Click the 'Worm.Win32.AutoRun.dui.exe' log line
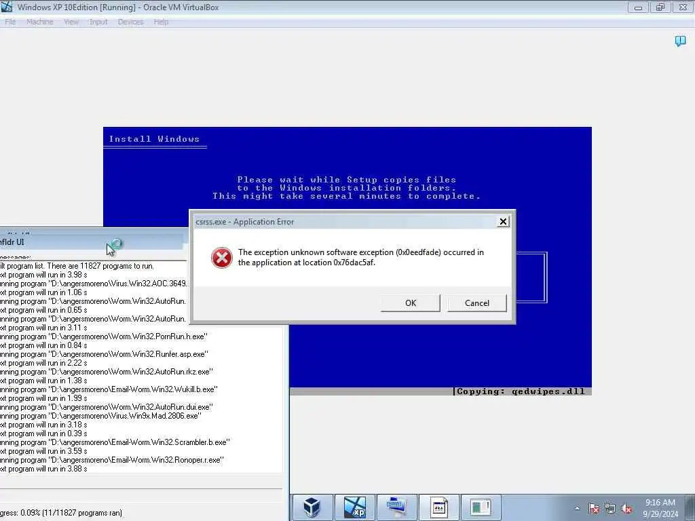This screenshot has width=695, height=521. pyautogui.click(x=107, y=407)
